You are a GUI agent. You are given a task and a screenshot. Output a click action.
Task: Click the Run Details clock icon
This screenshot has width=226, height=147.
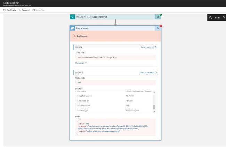pos(5,10)
